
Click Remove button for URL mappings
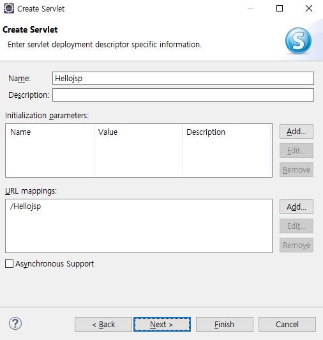[296, 245]
